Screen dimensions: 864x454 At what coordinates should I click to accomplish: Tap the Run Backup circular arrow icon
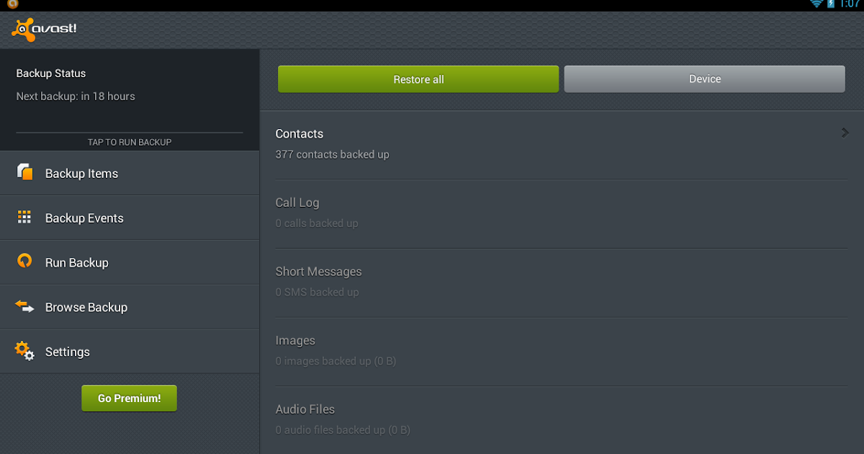24,262
